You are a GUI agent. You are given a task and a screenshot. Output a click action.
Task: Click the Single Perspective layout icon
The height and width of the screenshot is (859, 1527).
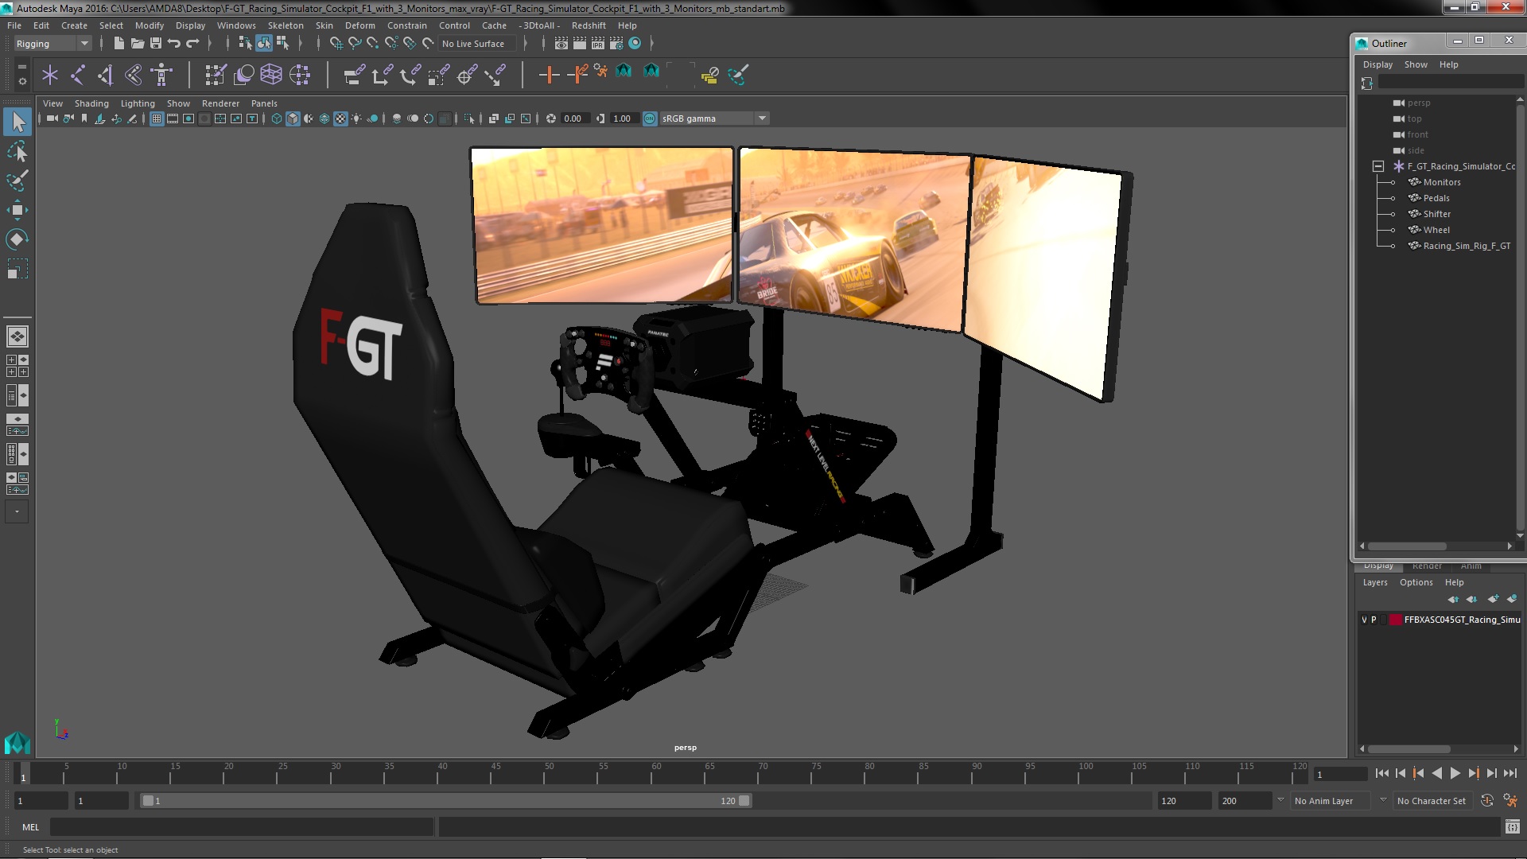(17, 336)
